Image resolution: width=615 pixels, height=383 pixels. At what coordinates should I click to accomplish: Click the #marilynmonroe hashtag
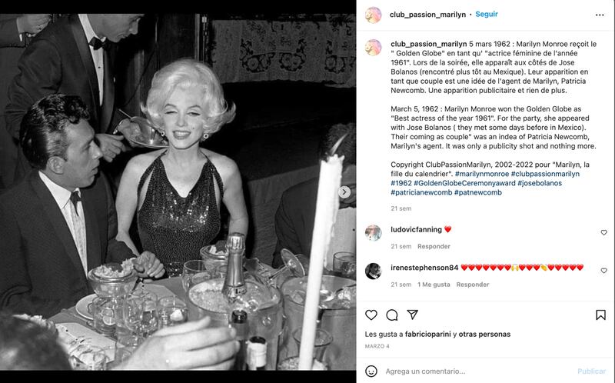coord(482,174)
